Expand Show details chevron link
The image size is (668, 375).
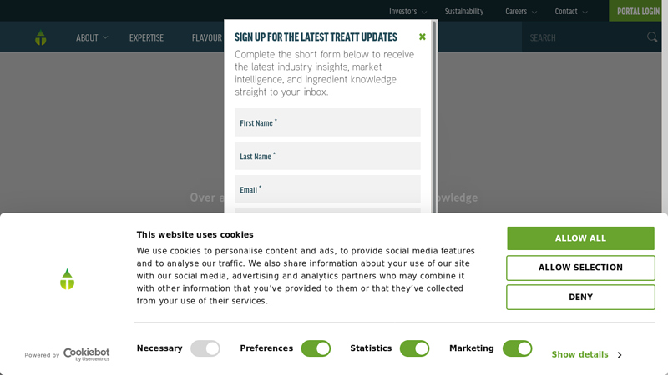(x=587, y=355)
